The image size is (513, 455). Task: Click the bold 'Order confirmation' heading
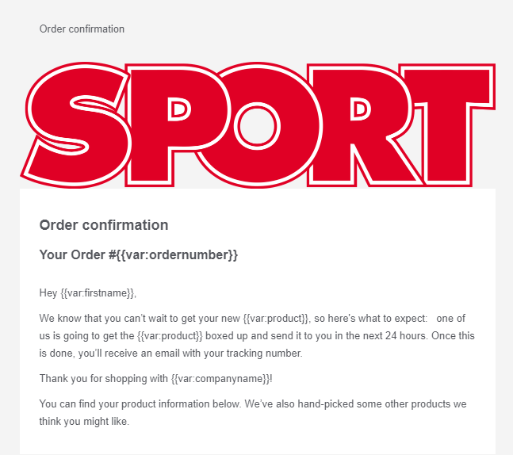pyautogui.click(x=104, y=225)
